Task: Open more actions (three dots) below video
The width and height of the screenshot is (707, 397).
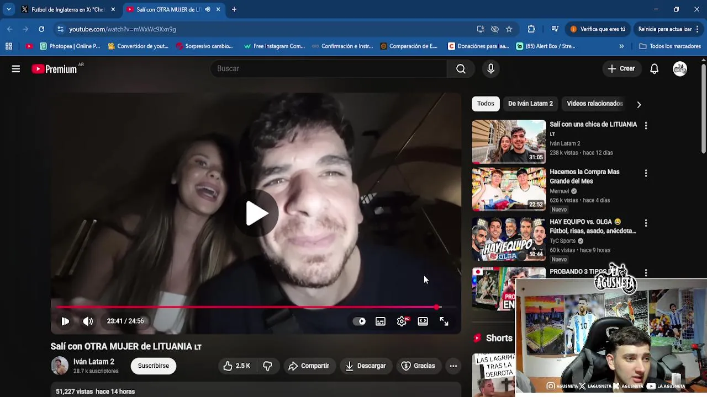Action: [x=453, y=366]
